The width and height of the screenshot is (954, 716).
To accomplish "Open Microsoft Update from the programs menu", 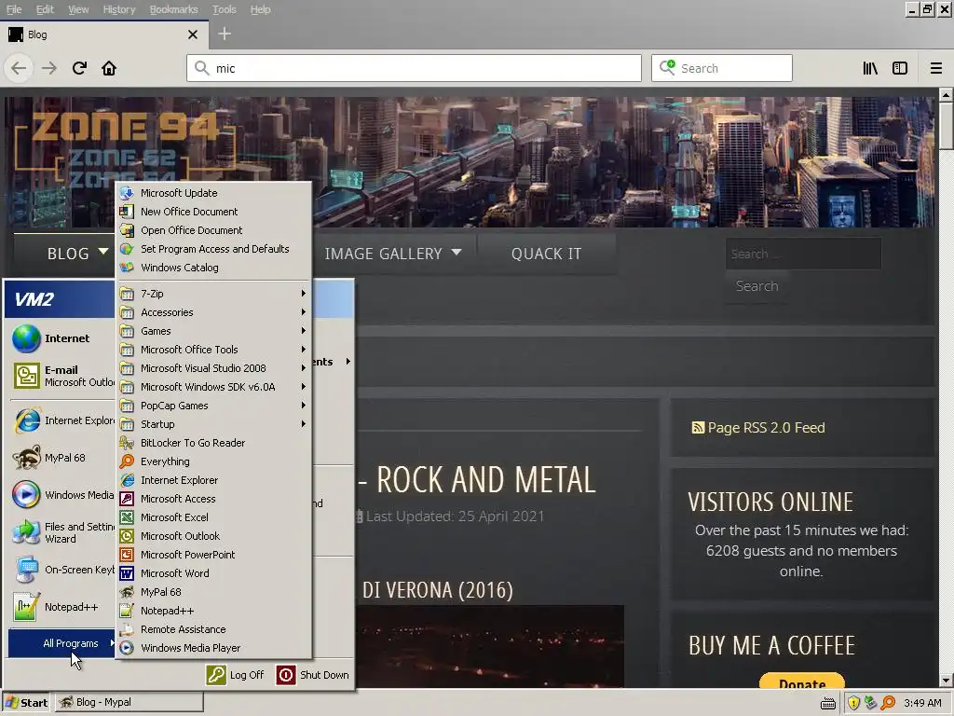I will pyautogui.click(x=214, y=193).
